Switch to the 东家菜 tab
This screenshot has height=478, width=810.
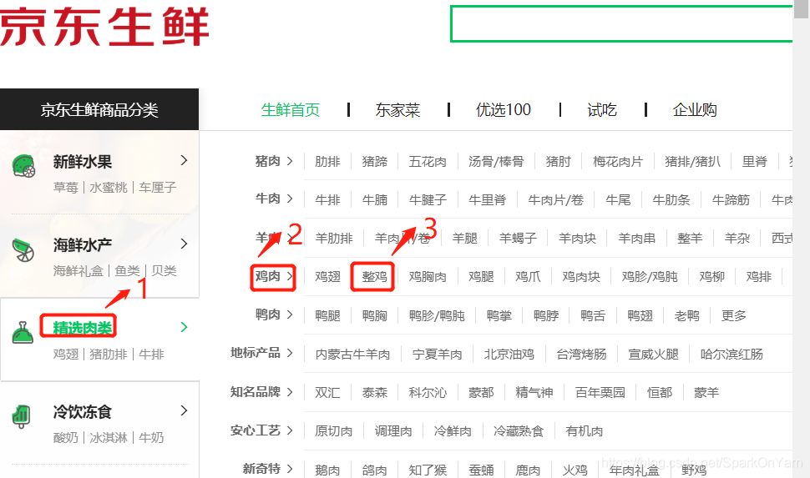397,109
